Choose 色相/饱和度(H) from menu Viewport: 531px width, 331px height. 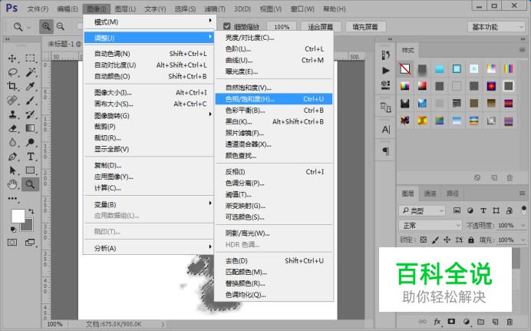[x=274, y=99]
